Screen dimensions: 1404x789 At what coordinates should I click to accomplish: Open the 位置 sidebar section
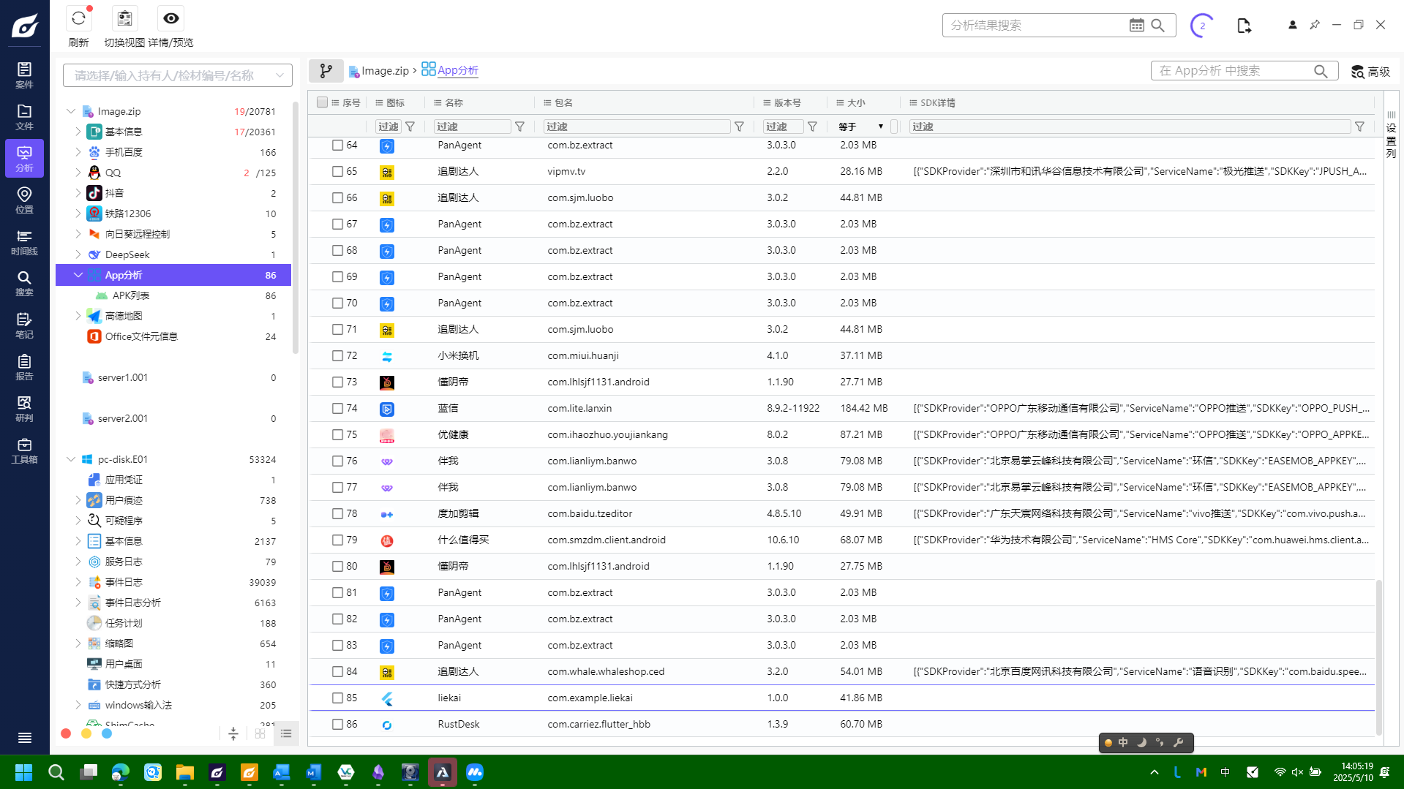point(24,200)
